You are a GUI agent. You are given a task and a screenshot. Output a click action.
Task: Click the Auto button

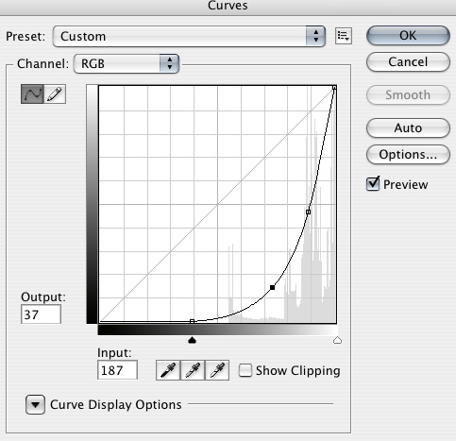coord(408,127)
